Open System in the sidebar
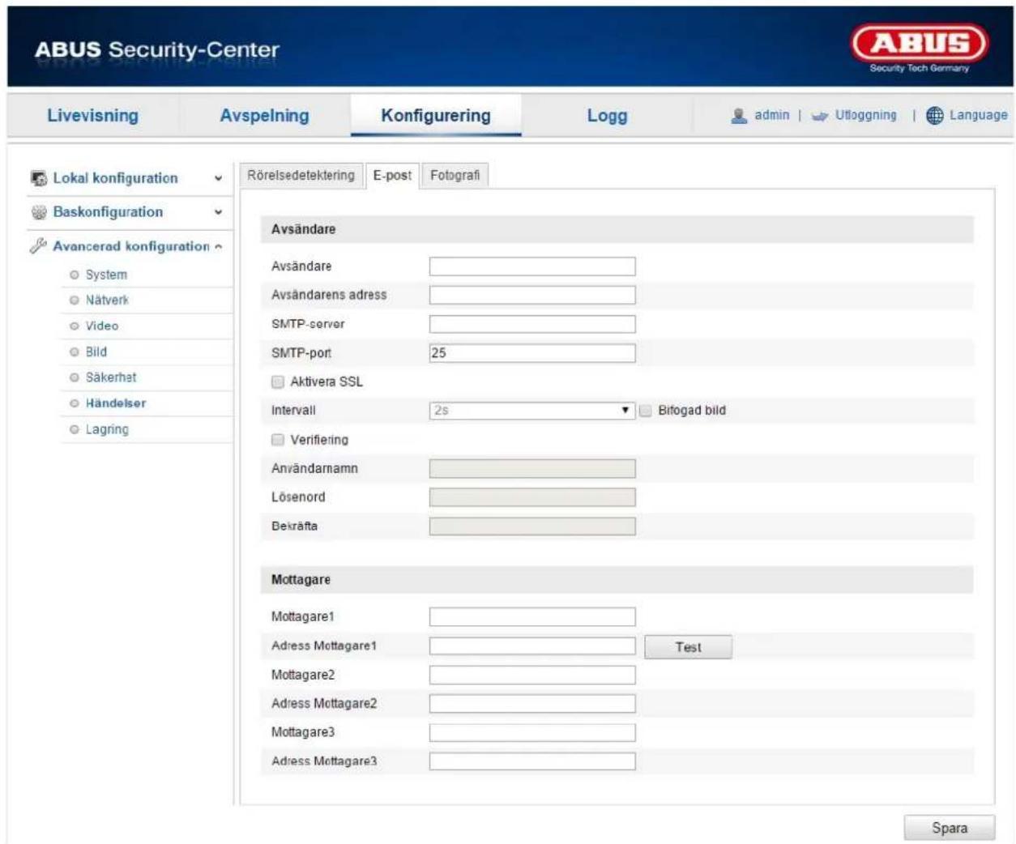The width and height of the screenshot is (1016, 844). (x=106, y=275)
